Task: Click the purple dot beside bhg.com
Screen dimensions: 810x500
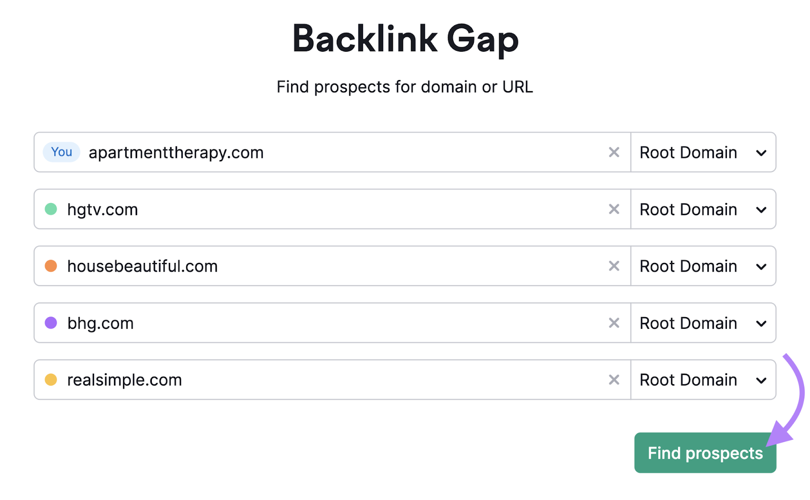Action: (50, 323)
